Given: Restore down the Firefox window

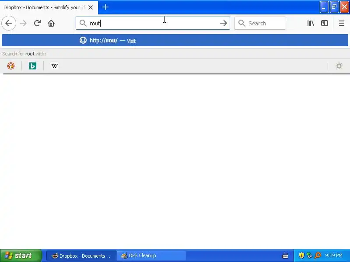Looking at the screenshot, I should (x=334, y=7).
